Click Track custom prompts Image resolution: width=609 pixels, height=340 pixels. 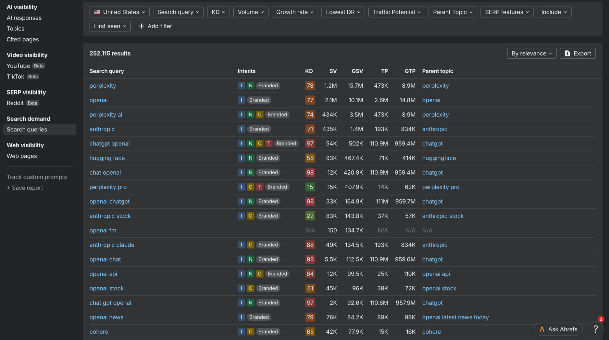pos(37,177)
